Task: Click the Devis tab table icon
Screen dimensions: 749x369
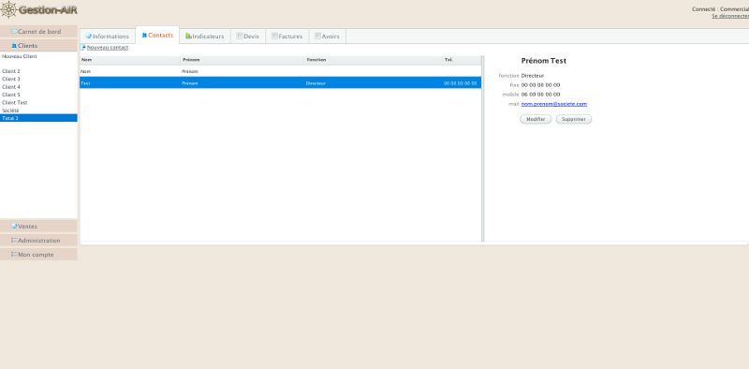Action: click(x=240, y=36)
